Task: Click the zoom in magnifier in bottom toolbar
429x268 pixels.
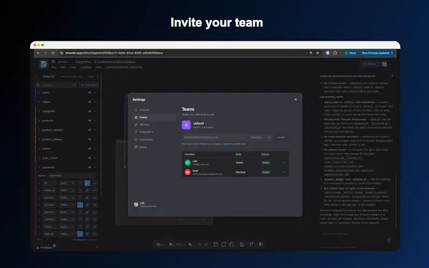Action: (x=190, y=244)
